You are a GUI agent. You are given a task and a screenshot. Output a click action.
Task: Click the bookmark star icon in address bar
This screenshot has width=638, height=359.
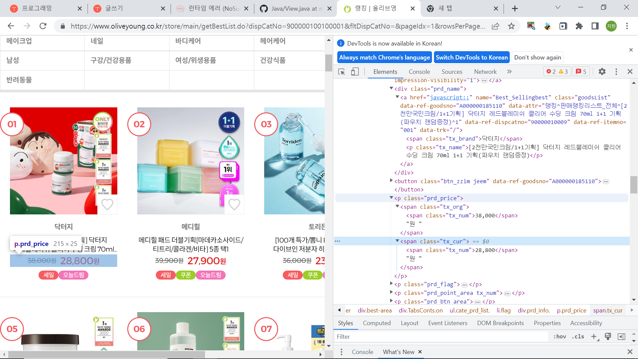(x=511, y=26)
